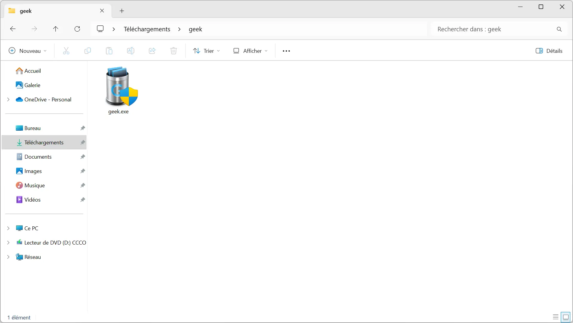This screenshot has width=573, height=323.
Task: Select Téléchargements in the sidebar
Action: [44, 143]
